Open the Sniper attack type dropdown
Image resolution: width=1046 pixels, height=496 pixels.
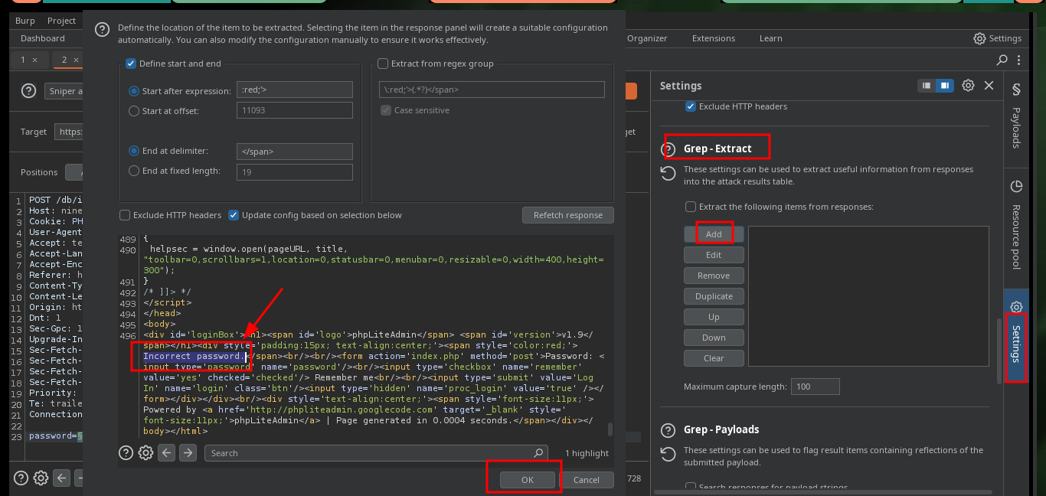point(64,91)
